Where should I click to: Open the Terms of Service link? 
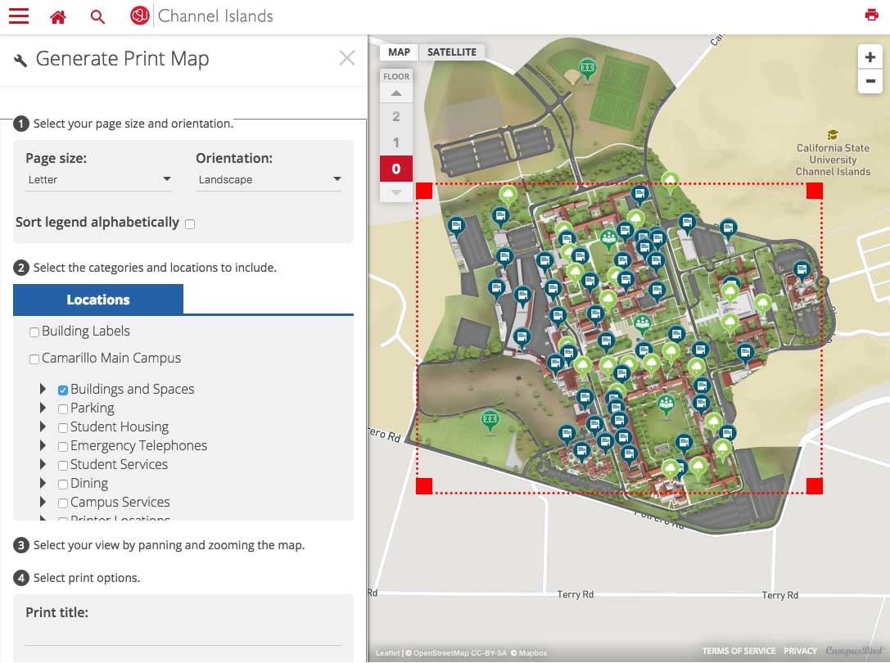tap(739, 651)
